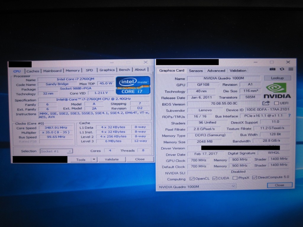Click the Subvendor value Lenovo

pos(205,110)
